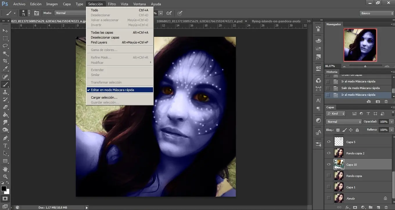This screenshot has width=395, height=210.
Task: Adjust the Navigator zoom slider
Action: (x=365, y=66)
